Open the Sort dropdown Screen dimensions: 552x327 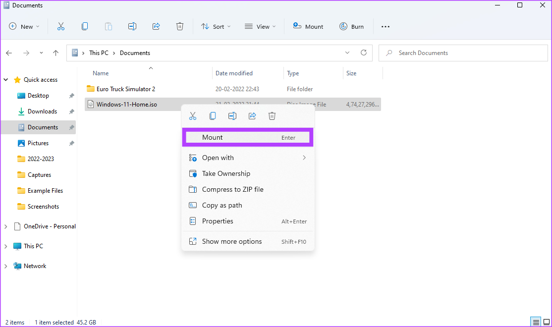(x=216, y=26)
